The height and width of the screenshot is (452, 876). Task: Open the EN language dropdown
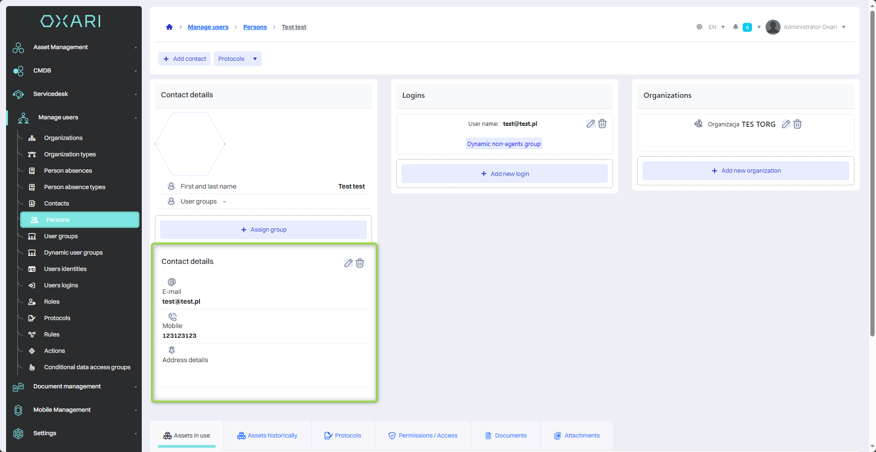[x=716, y=27]
